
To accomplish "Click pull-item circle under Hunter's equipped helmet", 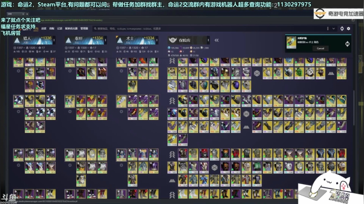I will [18, 71].
